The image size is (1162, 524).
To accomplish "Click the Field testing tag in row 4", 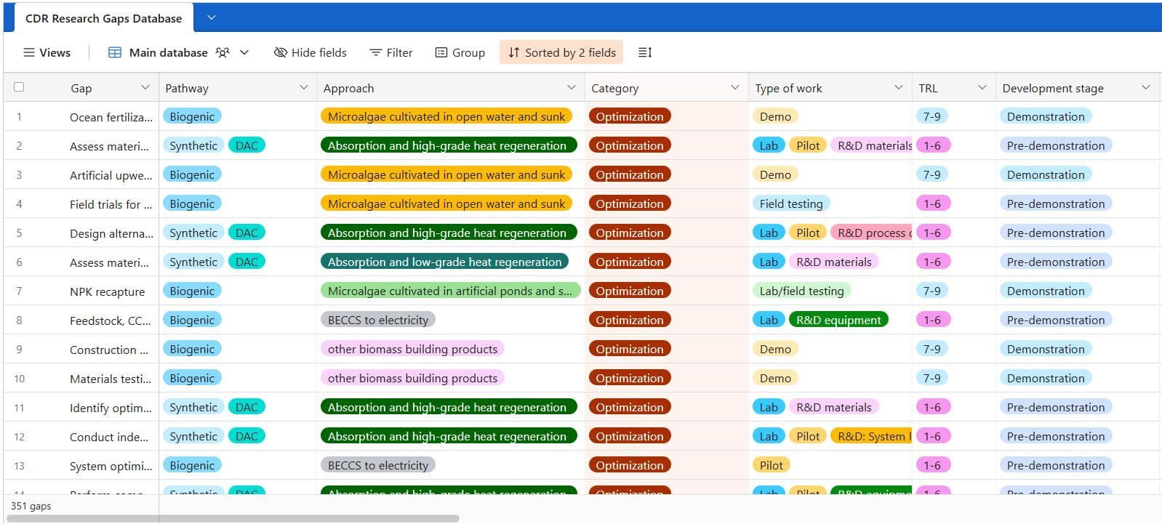I will click(x=791, y=203).
